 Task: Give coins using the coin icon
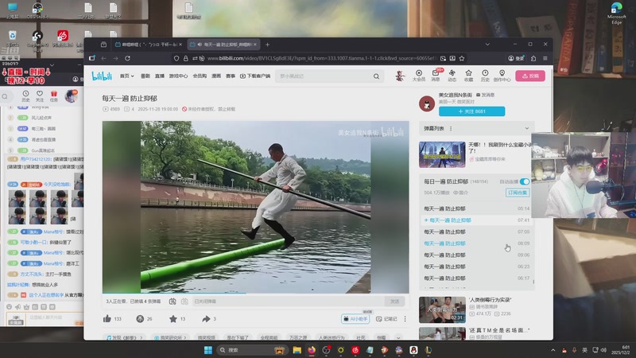click(140, 319)
